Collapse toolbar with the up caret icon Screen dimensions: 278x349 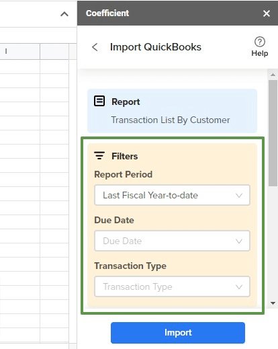pyautogui.click(x=64, y=14)
